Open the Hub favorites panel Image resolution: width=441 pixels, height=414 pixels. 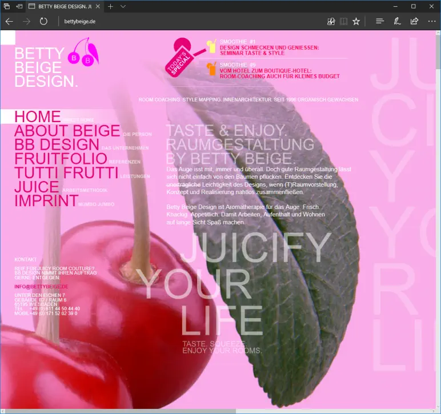coord(380,21)
